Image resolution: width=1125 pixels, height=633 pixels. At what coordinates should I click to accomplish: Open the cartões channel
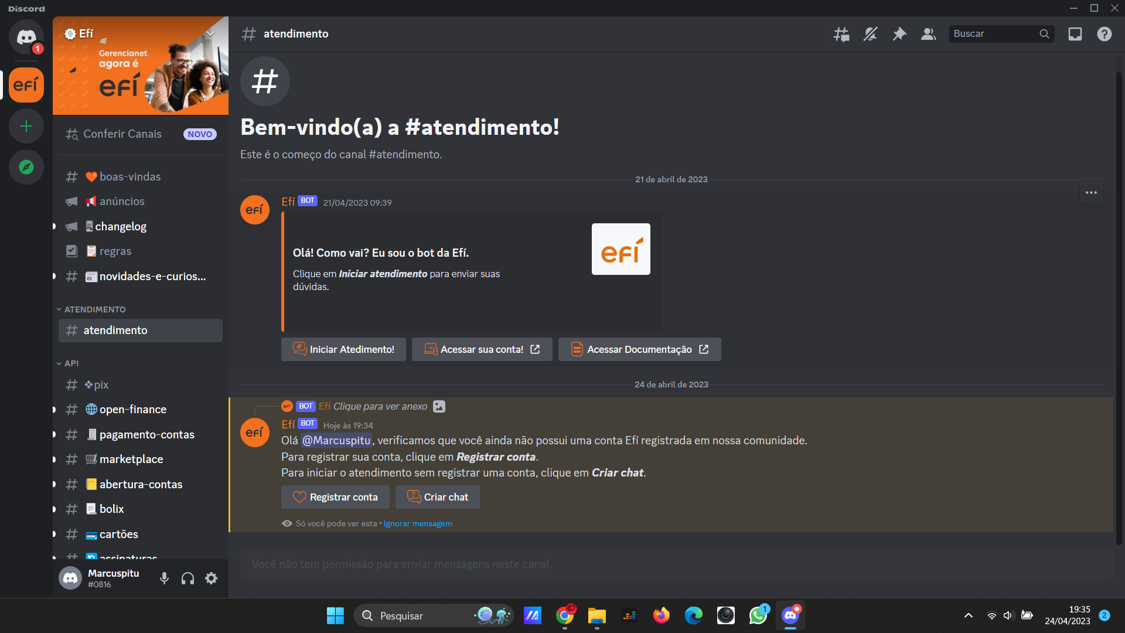click(x=141, y=535)
